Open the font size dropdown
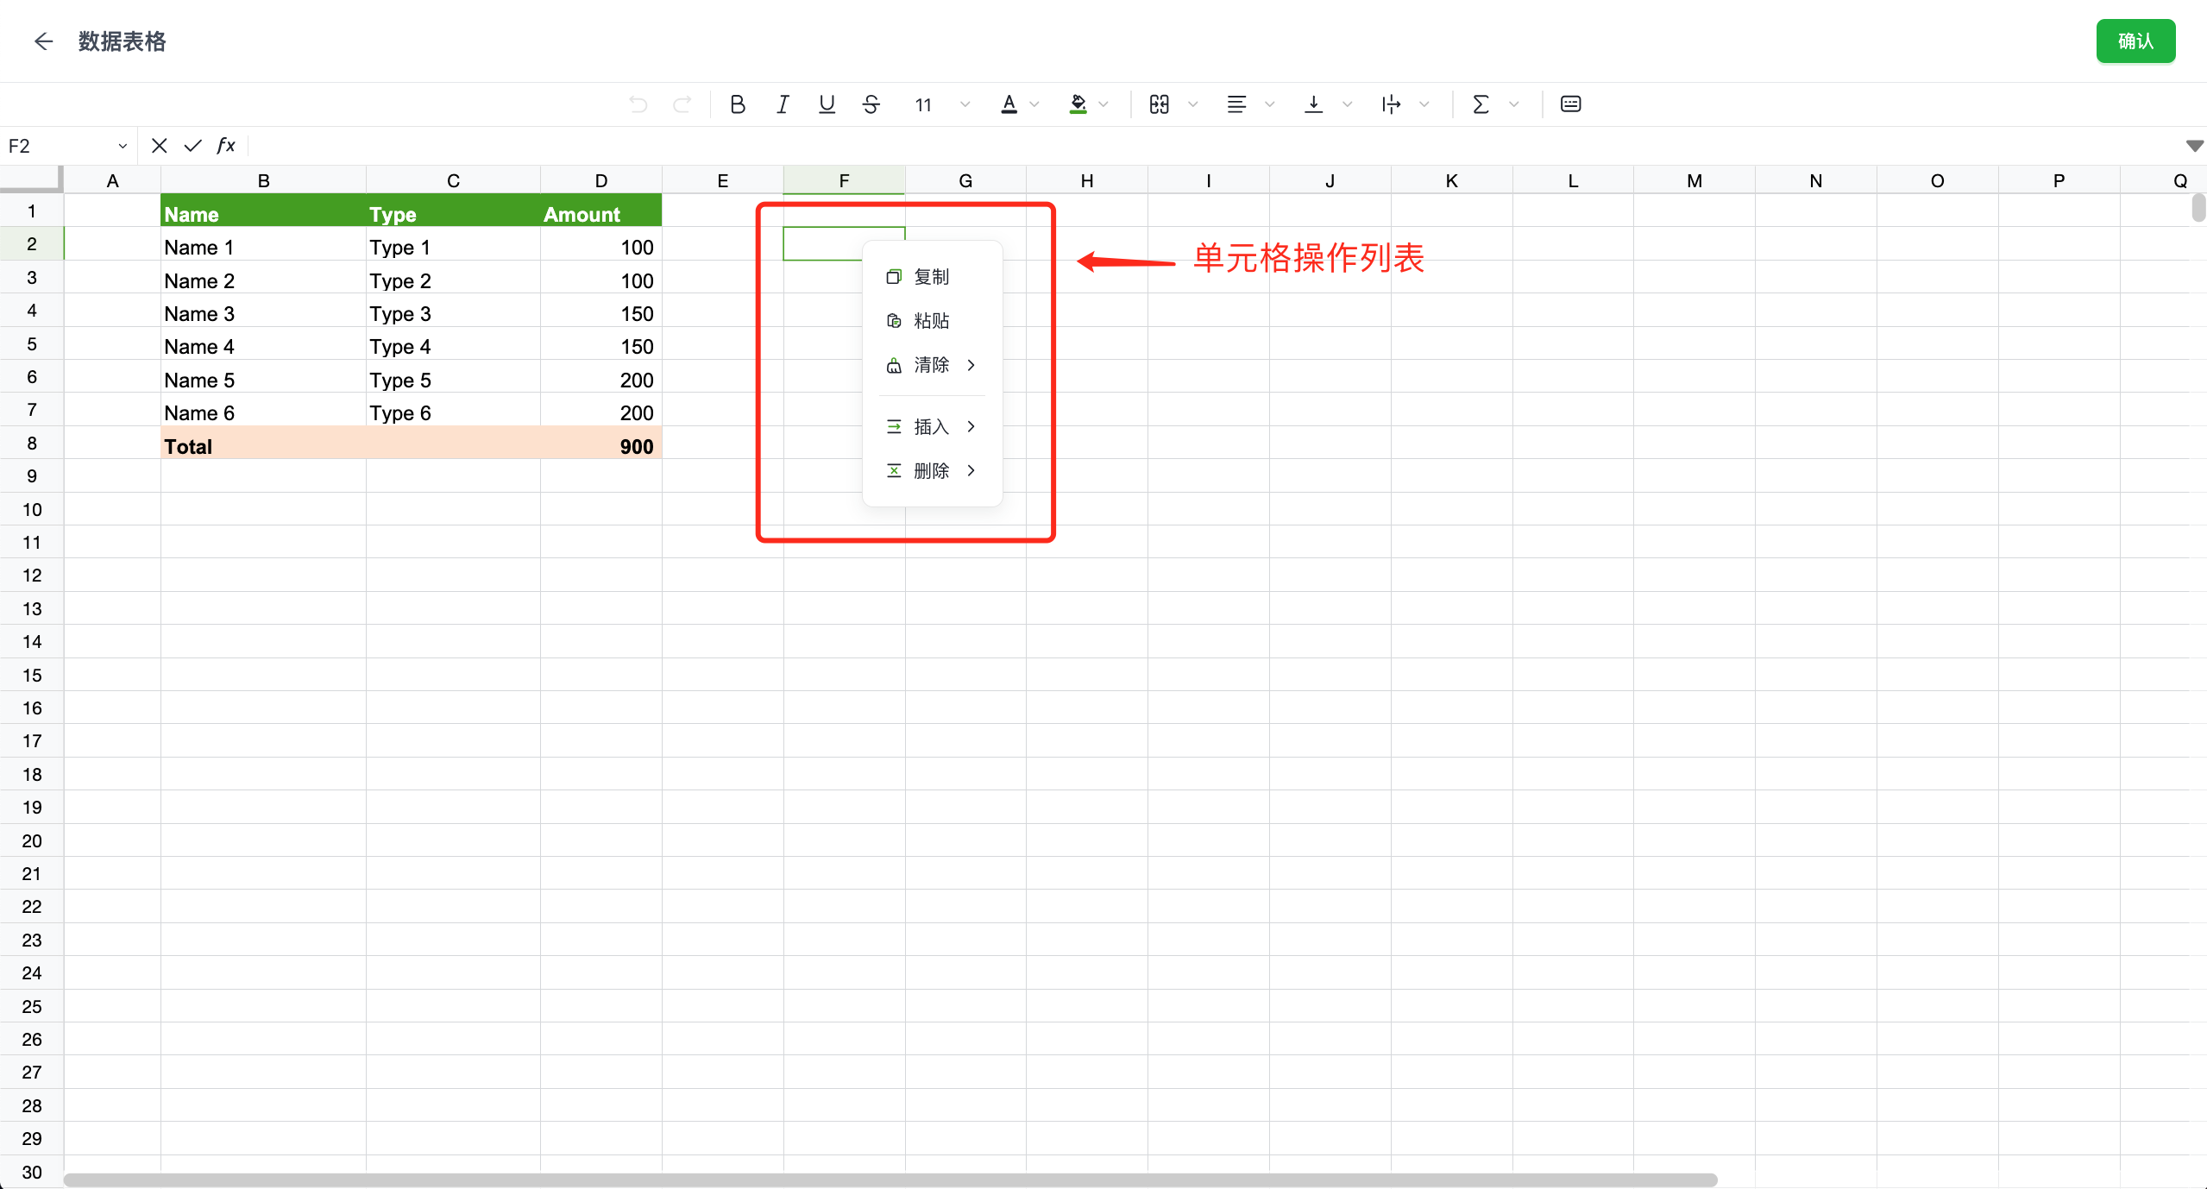 click(x=965, y=104)
